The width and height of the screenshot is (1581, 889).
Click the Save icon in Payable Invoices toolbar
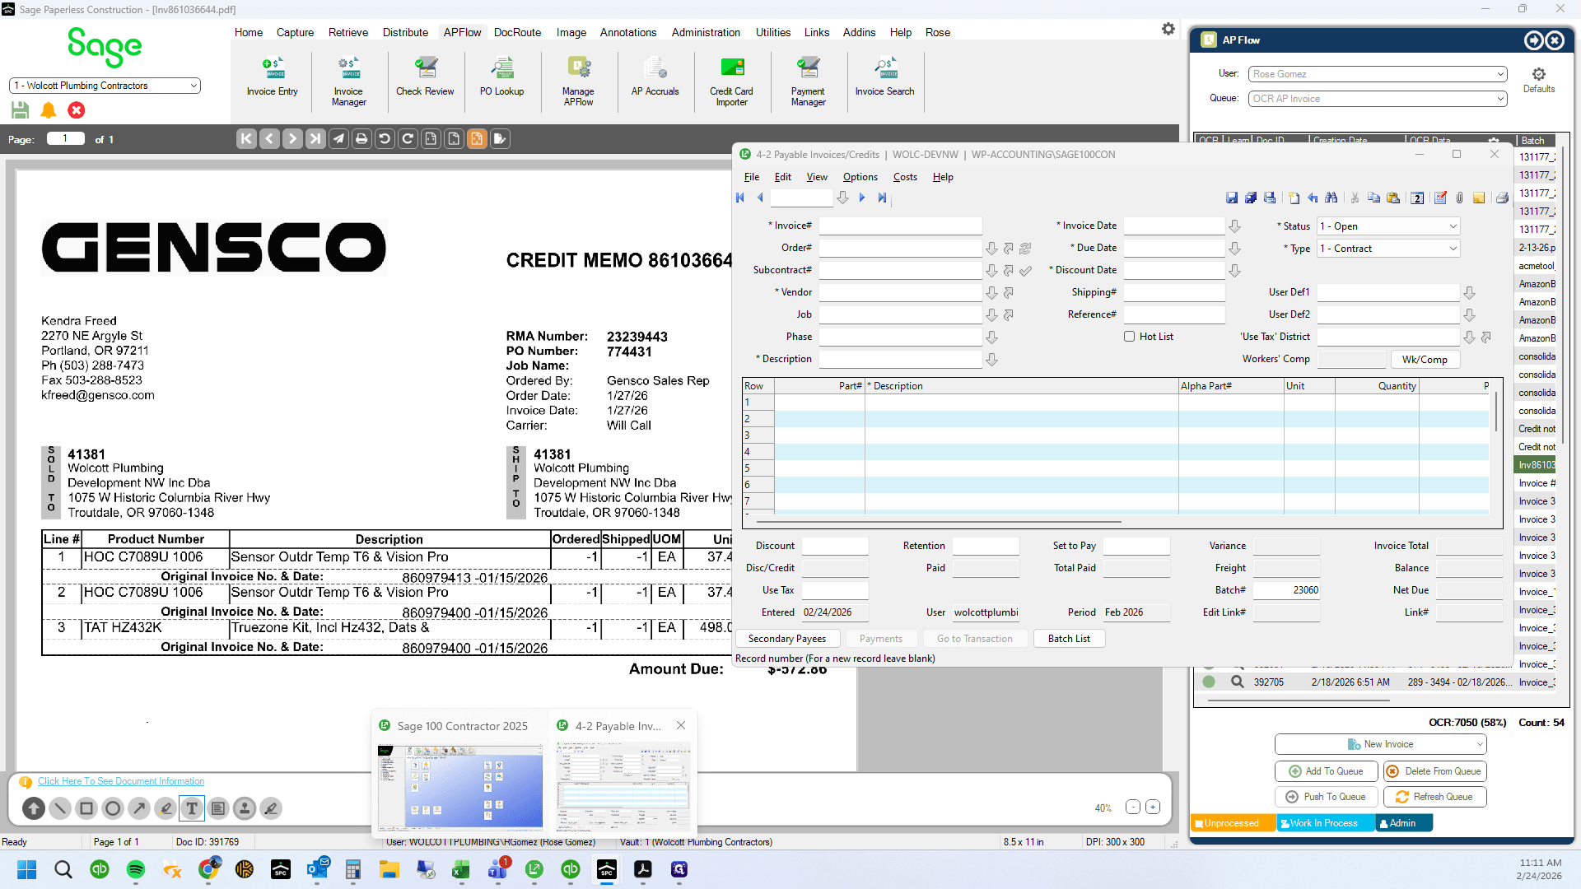pos(1232,198)
